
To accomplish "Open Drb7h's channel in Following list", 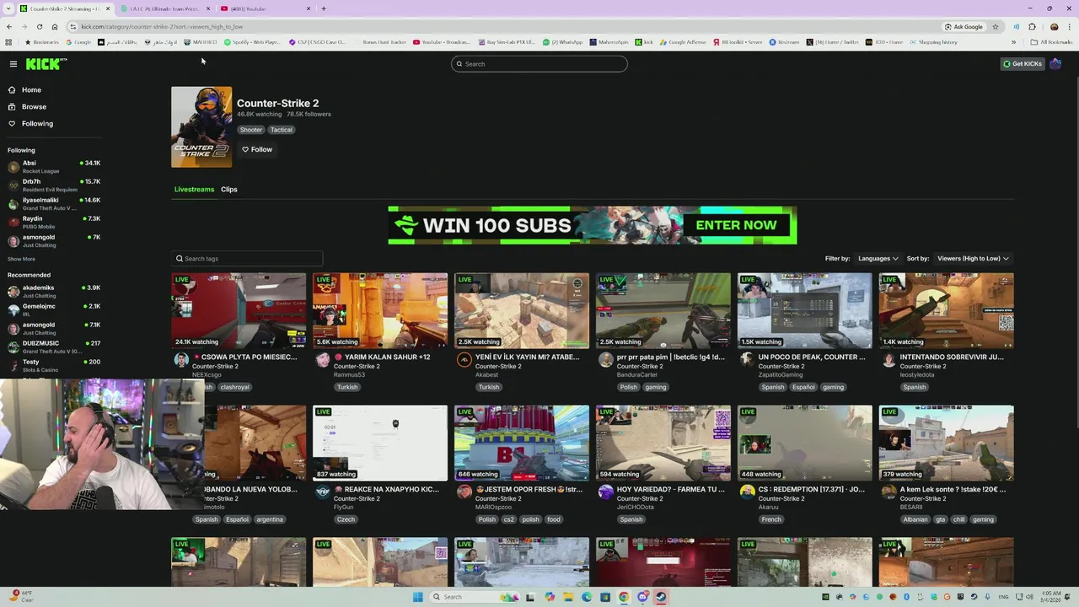I will [x=53, y=185].
